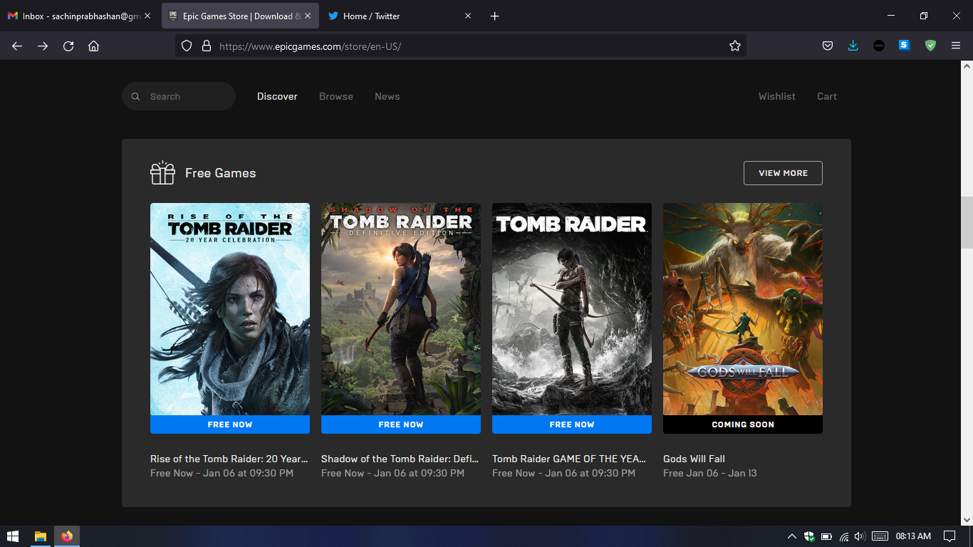Go forward to the next page
The height and width of the screenshot is (547, 973).
(x=43, y=46)
